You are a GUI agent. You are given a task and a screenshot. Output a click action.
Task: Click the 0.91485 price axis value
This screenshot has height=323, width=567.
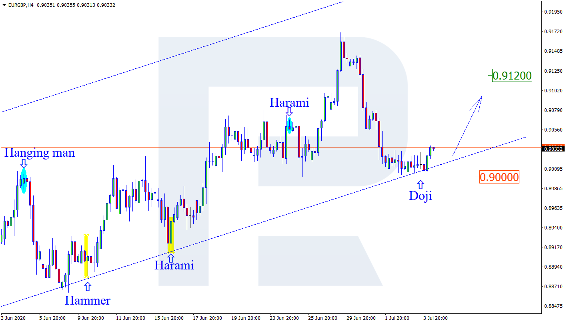click(x=554, y=51)
